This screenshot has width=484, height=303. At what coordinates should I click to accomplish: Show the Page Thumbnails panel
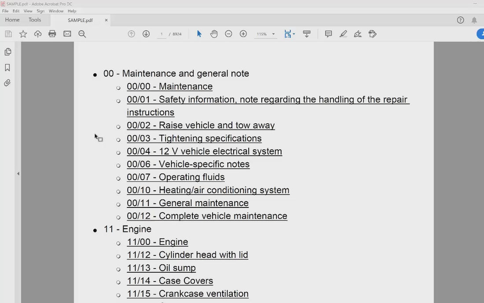tap(7, 52)
